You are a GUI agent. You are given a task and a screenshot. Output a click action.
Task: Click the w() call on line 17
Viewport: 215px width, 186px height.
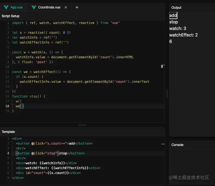pos(19,101)
